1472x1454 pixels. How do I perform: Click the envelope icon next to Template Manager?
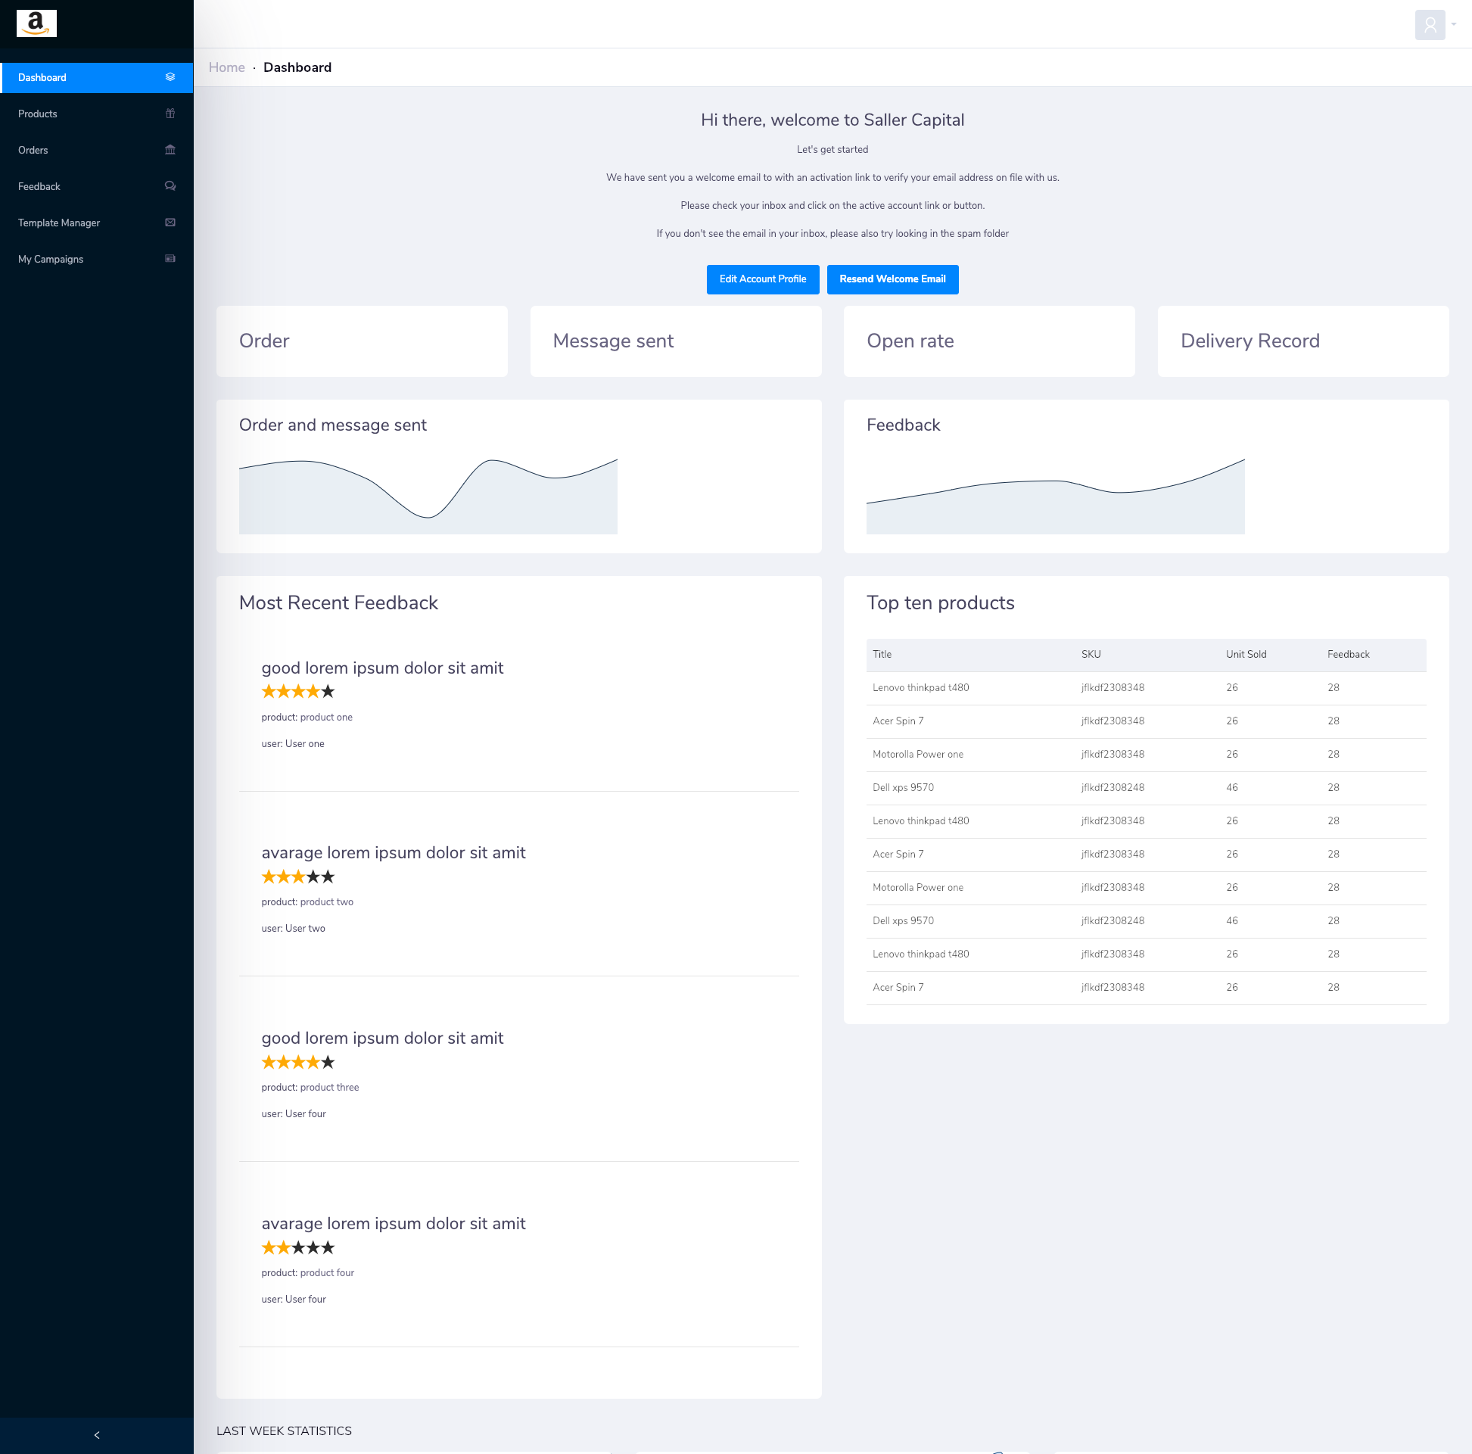[x=170, y=223]
